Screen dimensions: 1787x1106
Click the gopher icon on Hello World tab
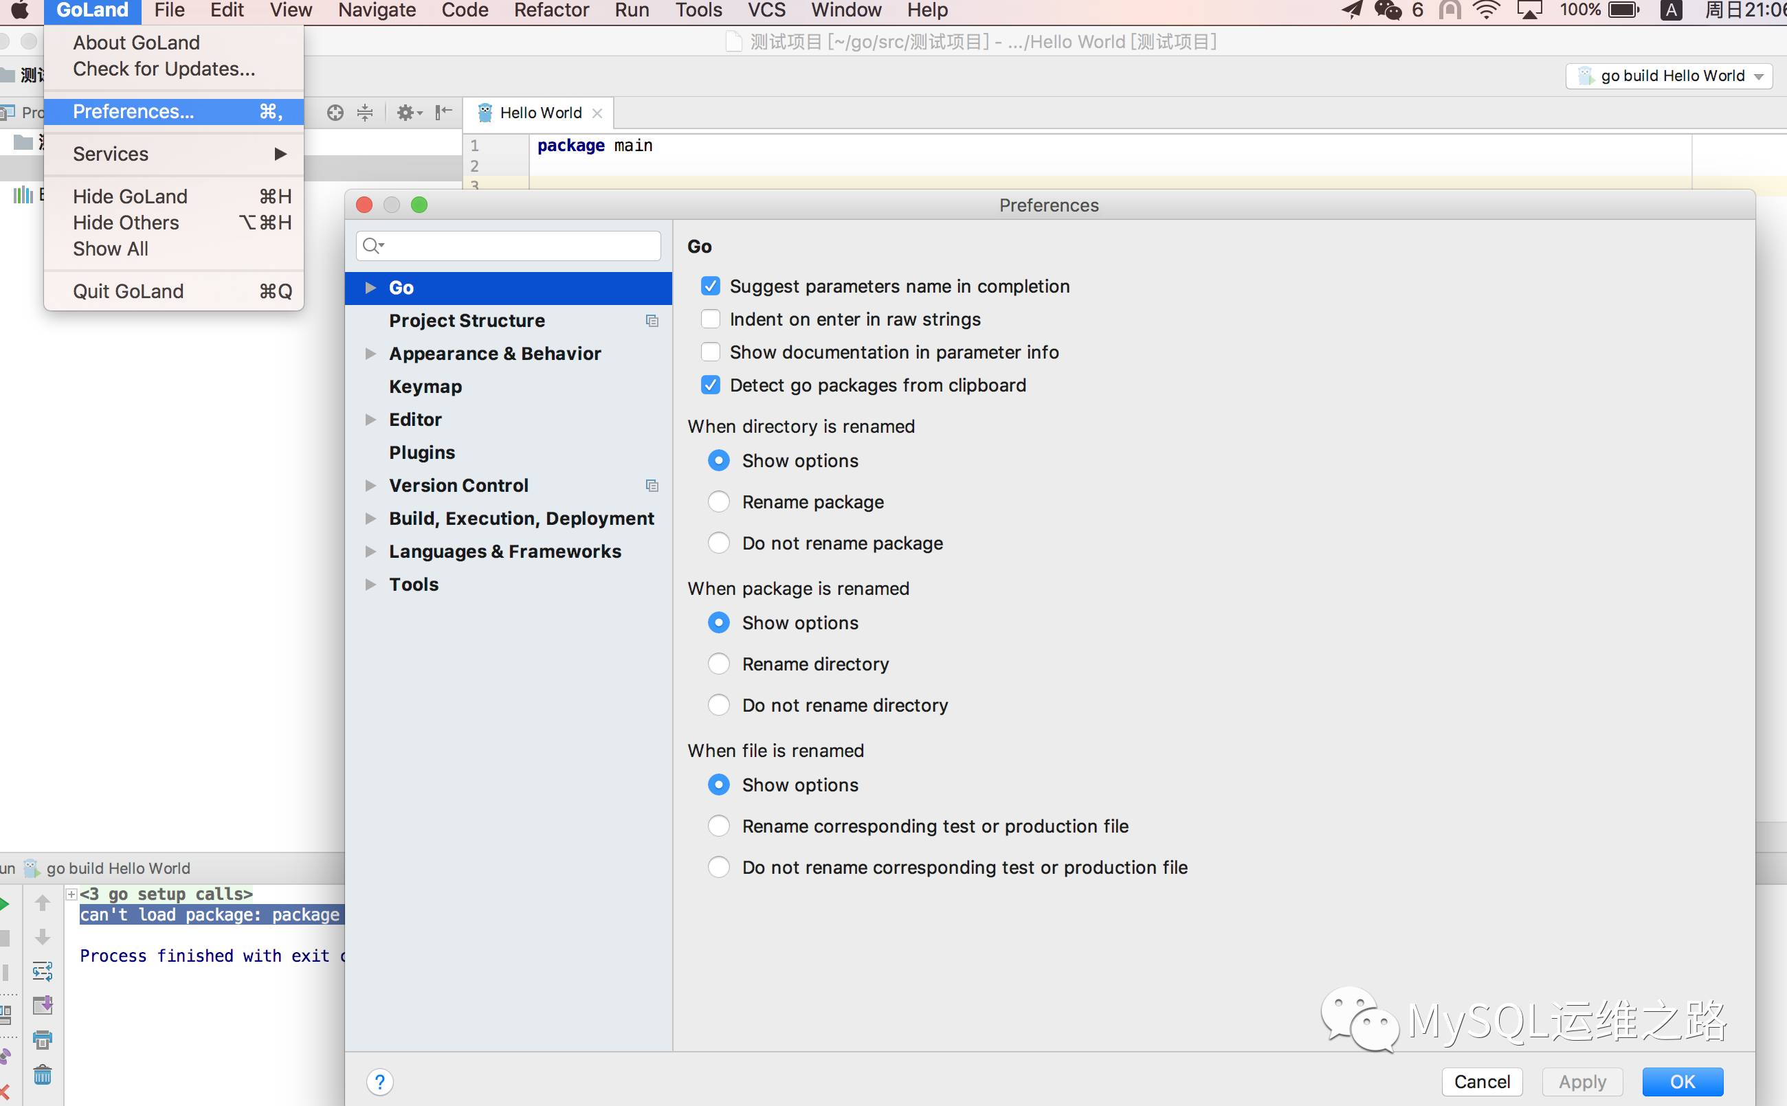coord(485,113)
